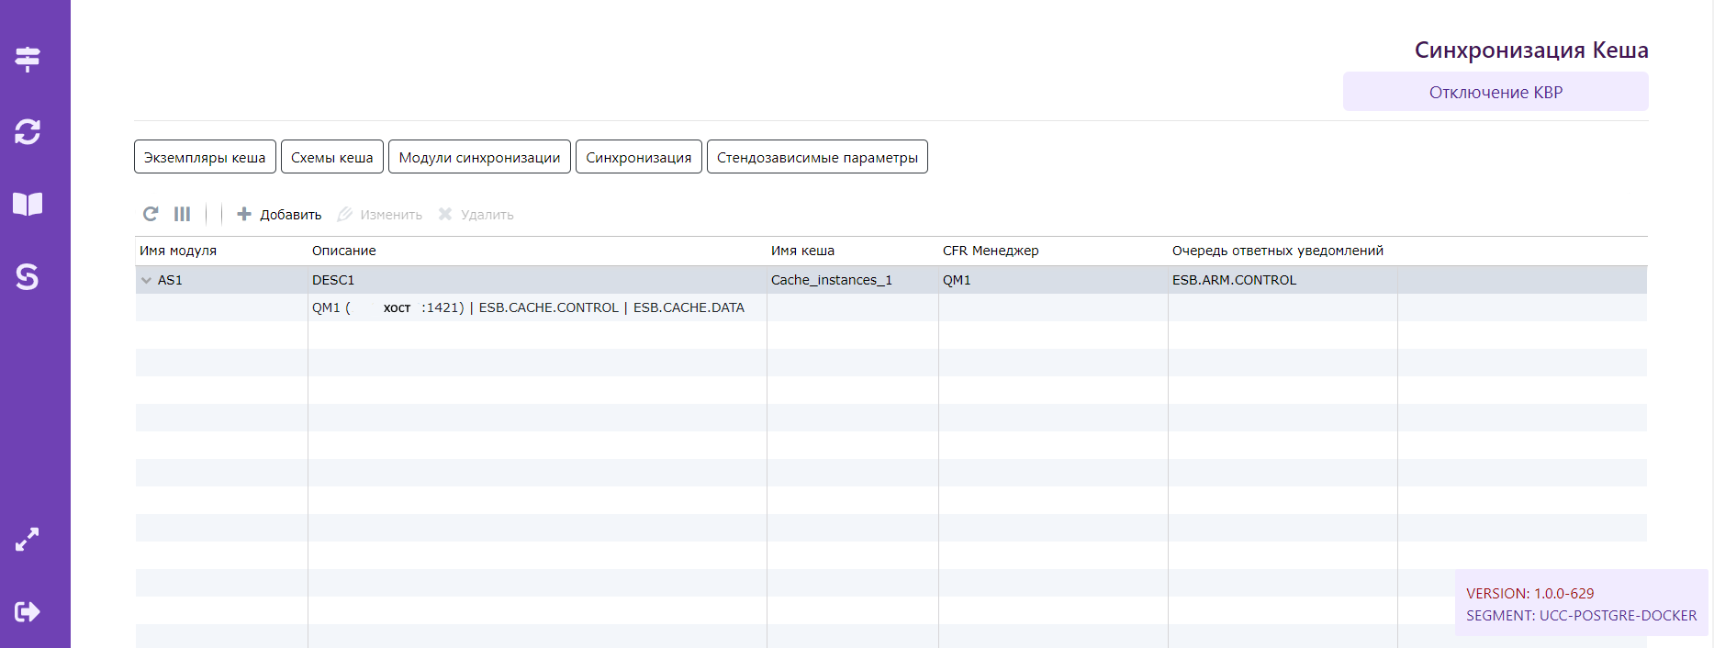Open Модули синхронизации tab

point(479,157)
